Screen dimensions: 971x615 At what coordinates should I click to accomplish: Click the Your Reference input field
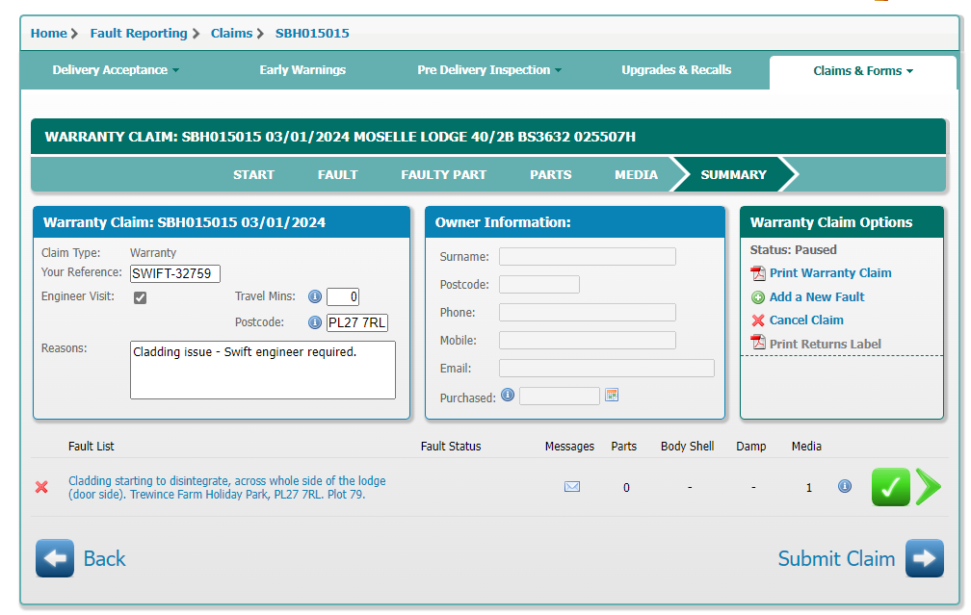[175, 273]
